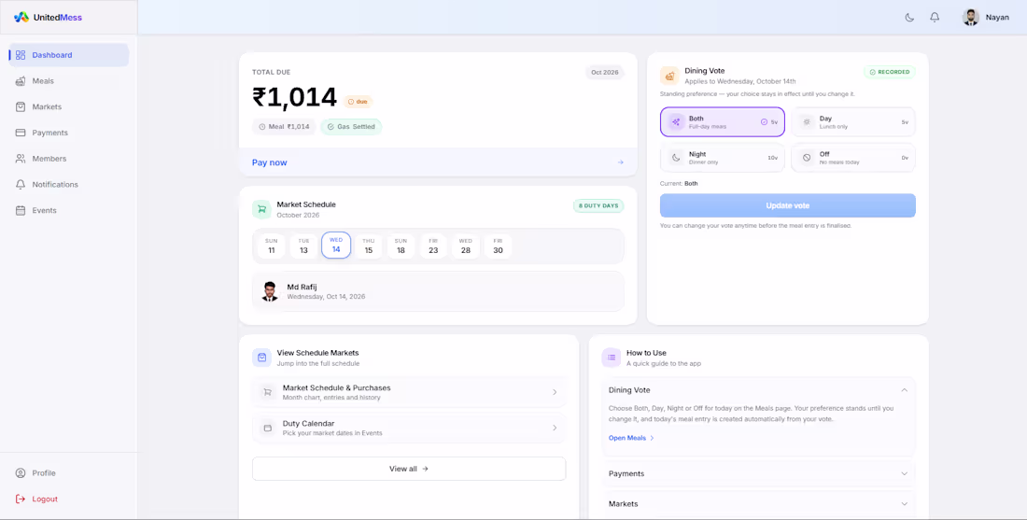Expand the Markets guide section
1027x520 pixels.
point(758,503)
